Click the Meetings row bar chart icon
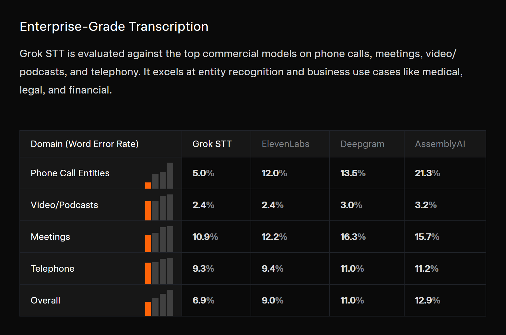This screenshot has height=335, width=506. tap(159, 240)
